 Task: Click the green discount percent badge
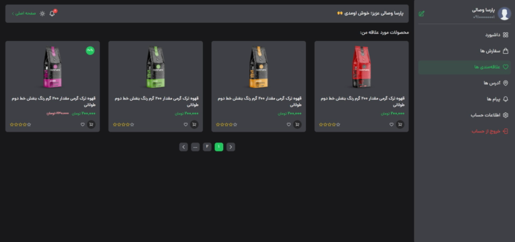point(90,50)
